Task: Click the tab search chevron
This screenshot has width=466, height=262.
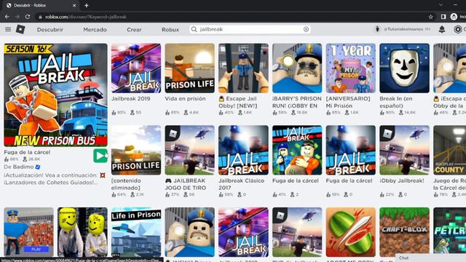Action: (441, 5)
